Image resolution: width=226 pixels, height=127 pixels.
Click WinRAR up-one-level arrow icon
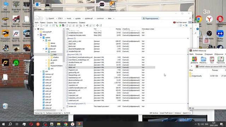(191, 66)
